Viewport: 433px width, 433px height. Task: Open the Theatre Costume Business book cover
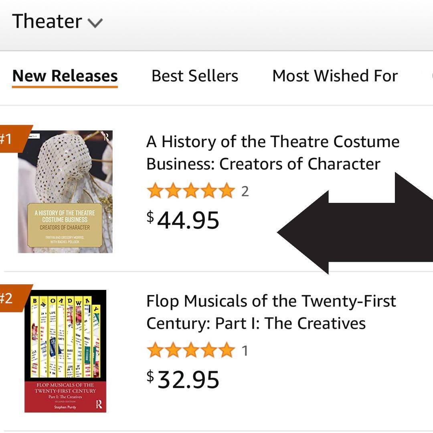[x=65, y=192]
